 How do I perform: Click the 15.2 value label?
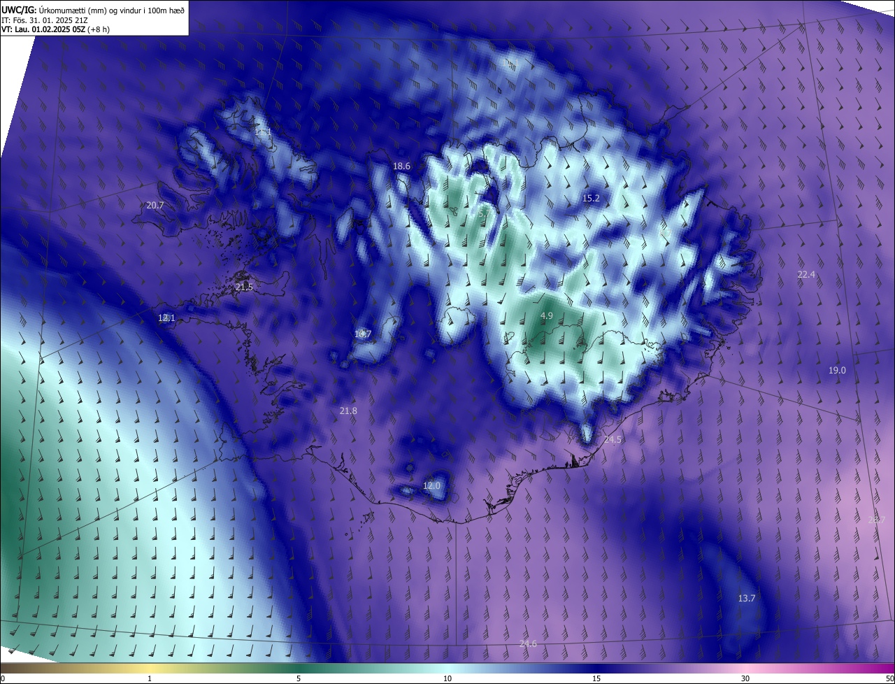pyautogui.click(x=591, y=199)
